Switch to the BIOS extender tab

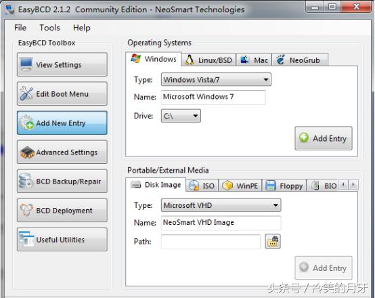click(322, 186)
